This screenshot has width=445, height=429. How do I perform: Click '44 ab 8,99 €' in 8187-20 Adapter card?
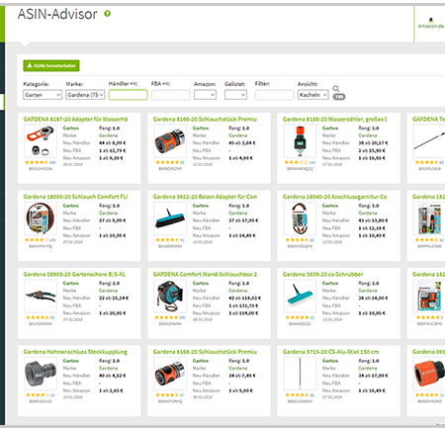[113, 143]
